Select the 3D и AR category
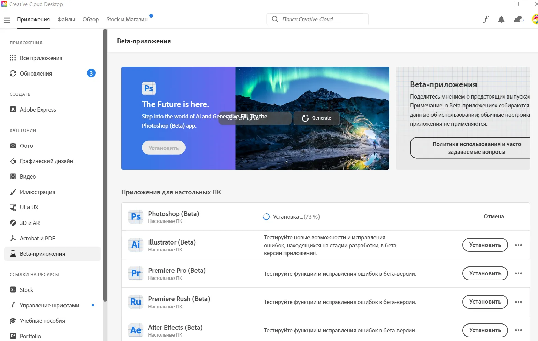The width and height of the screenshot is (538, 341). point(53,223)
